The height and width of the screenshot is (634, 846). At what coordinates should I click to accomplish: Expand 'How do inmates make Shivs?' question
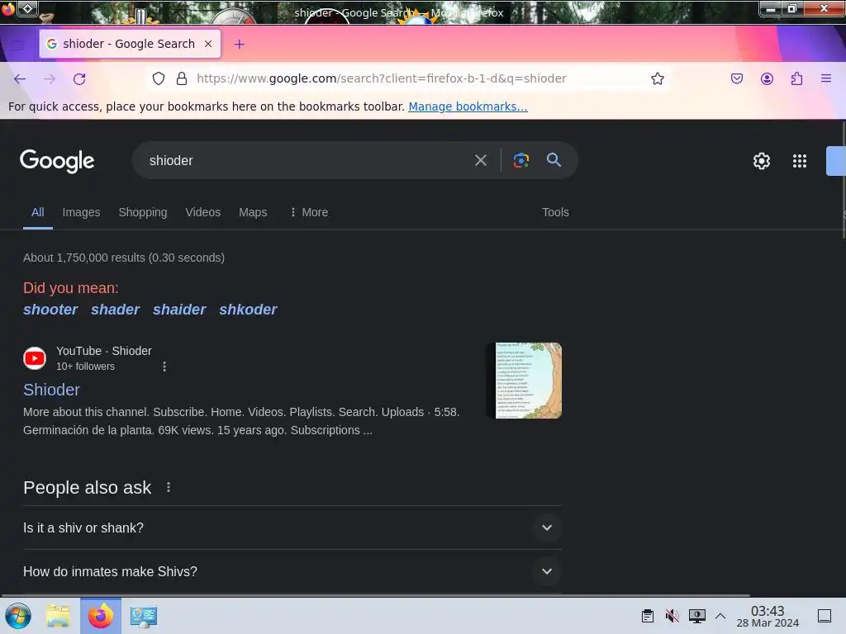click(292, 571)
